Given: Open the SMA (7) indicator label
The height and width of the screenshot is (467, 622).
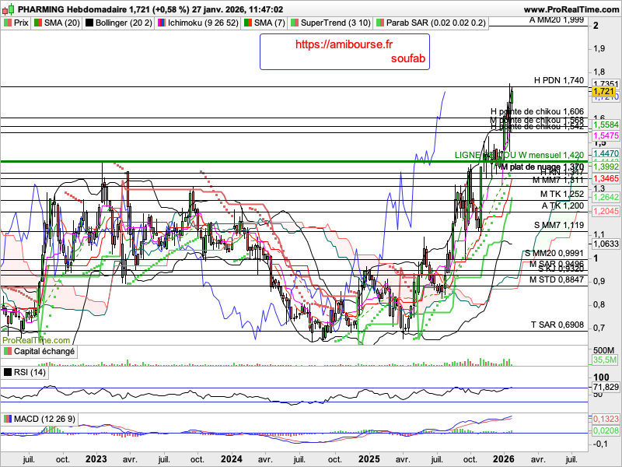Looking at the screenshot, I should click(x=269, y=23).
